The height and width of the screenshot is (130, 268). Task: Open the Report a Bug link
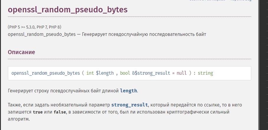tap(240, 1)
